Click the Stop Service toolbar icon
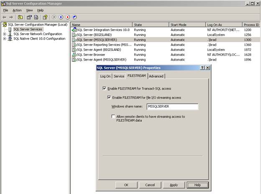 point(68,17)
